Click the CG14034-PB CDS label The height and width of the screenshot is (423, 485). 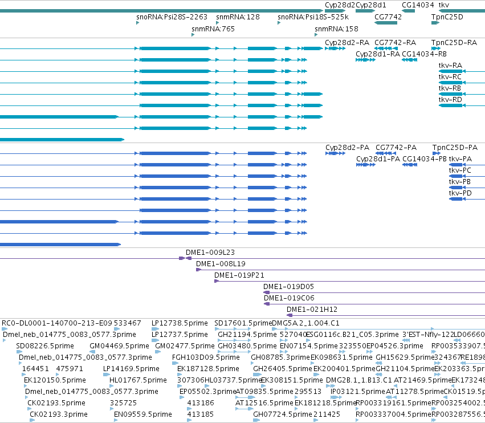[x=425, y=159]
